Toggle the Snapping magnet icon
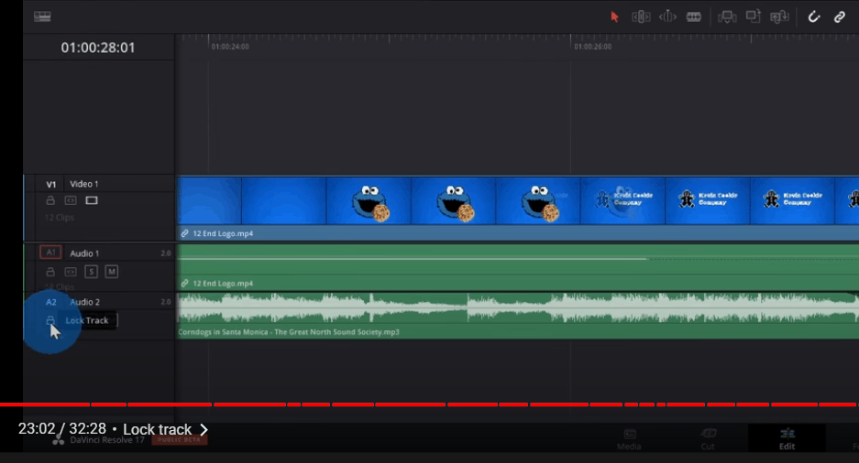859x463 pixels. tap(813, 17)
